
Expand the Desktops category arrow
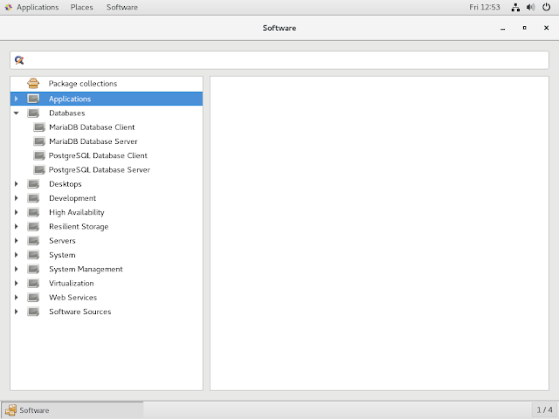(16, 184)
